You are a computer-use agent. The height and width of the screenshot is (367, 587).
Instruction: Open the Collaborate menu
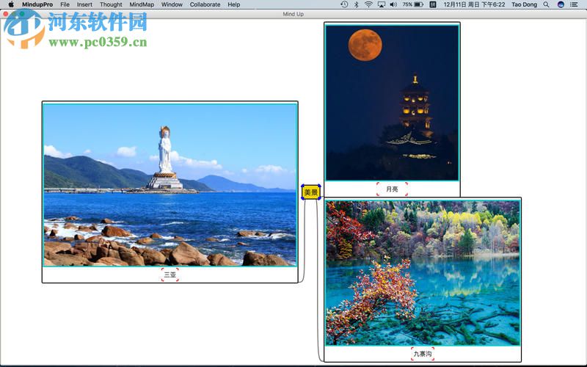(x=205, y=4)
